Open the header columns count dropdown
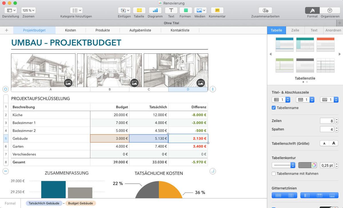Screen dimensions: 343x208 point(281,100)
